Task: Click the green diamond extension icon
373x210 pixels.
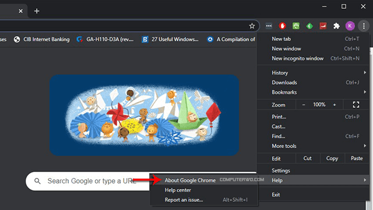Action: [x=309, y=26]
